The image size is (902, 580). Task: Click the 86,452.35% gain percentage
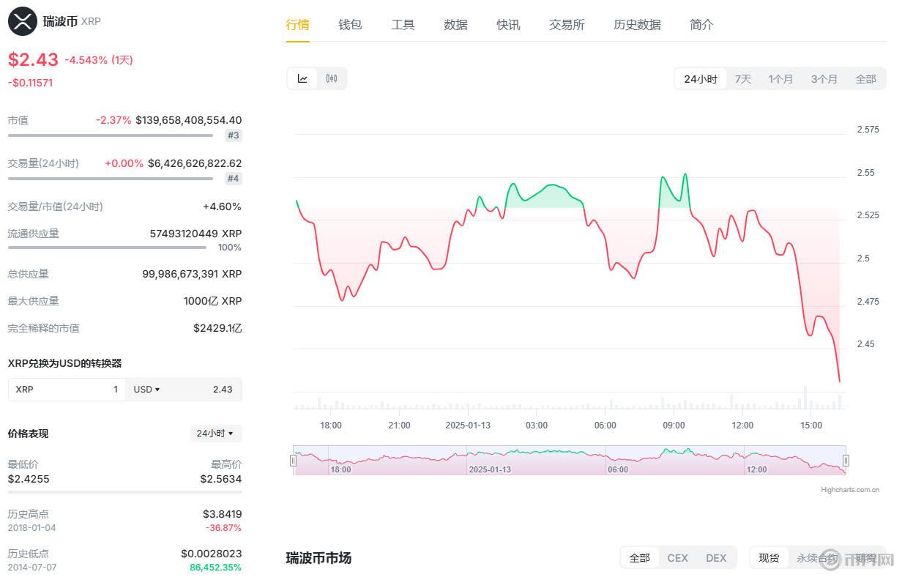(x=215, y=568)
